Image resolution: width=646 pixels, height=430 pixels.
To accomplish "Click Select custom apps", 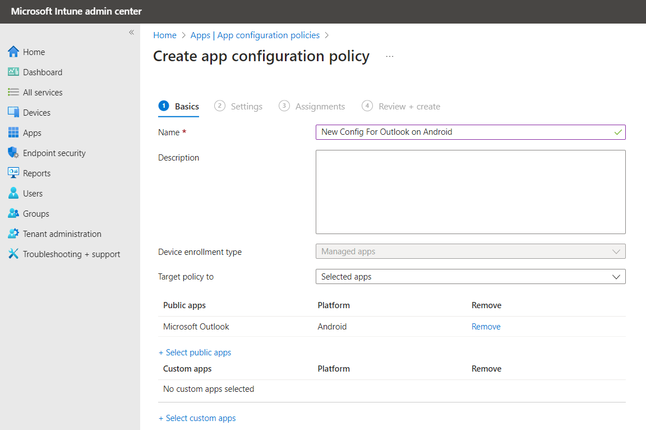I will 197,418.
